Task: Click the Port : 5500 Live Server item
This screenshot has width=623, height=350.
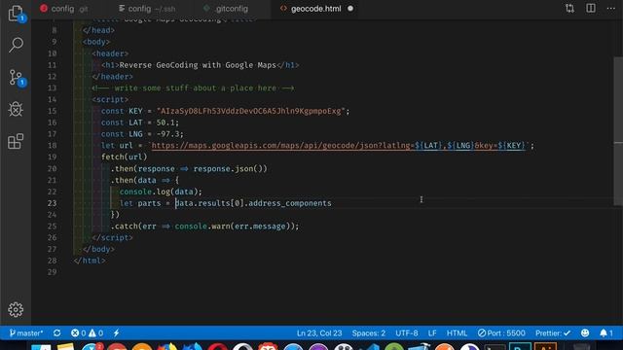Action: point(501,332)
